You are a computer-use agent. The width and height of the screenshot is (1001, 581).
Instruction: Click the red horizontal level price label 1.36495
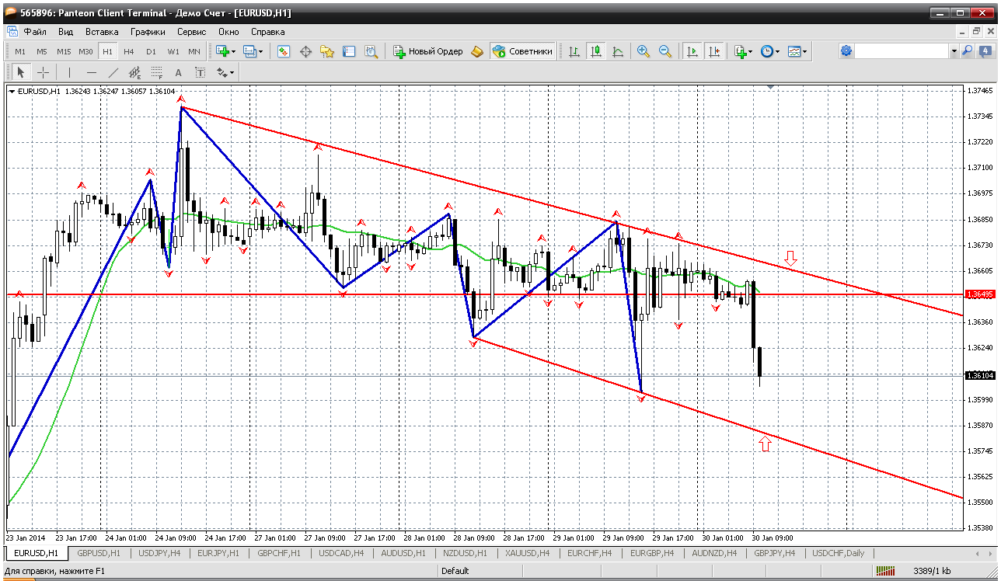tap(978, 294)
